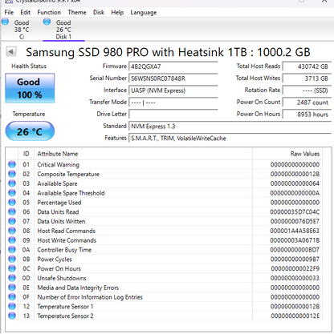
Task: Select the Data Units Read attribute name
Action: pos(58,212)
